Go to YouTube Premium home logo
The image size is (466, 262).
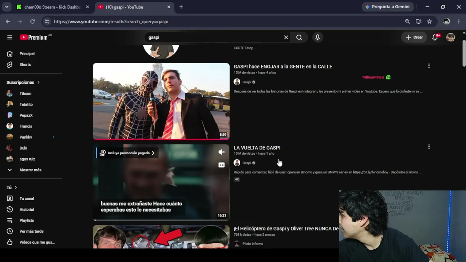[33, 37]
